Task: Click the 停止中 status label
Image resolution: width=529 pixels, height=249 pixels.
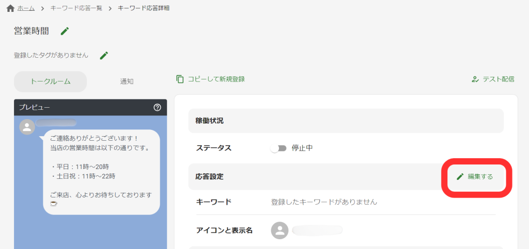Action: tap(302, 148)
